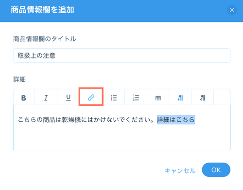Screen dimensions: 243x190
Task: Apply italic formatting
Action: (46, 98)
